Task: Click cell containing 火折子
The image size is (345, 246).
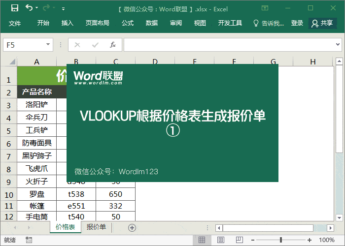Action: pyautogui.click(x=37, y=181)
